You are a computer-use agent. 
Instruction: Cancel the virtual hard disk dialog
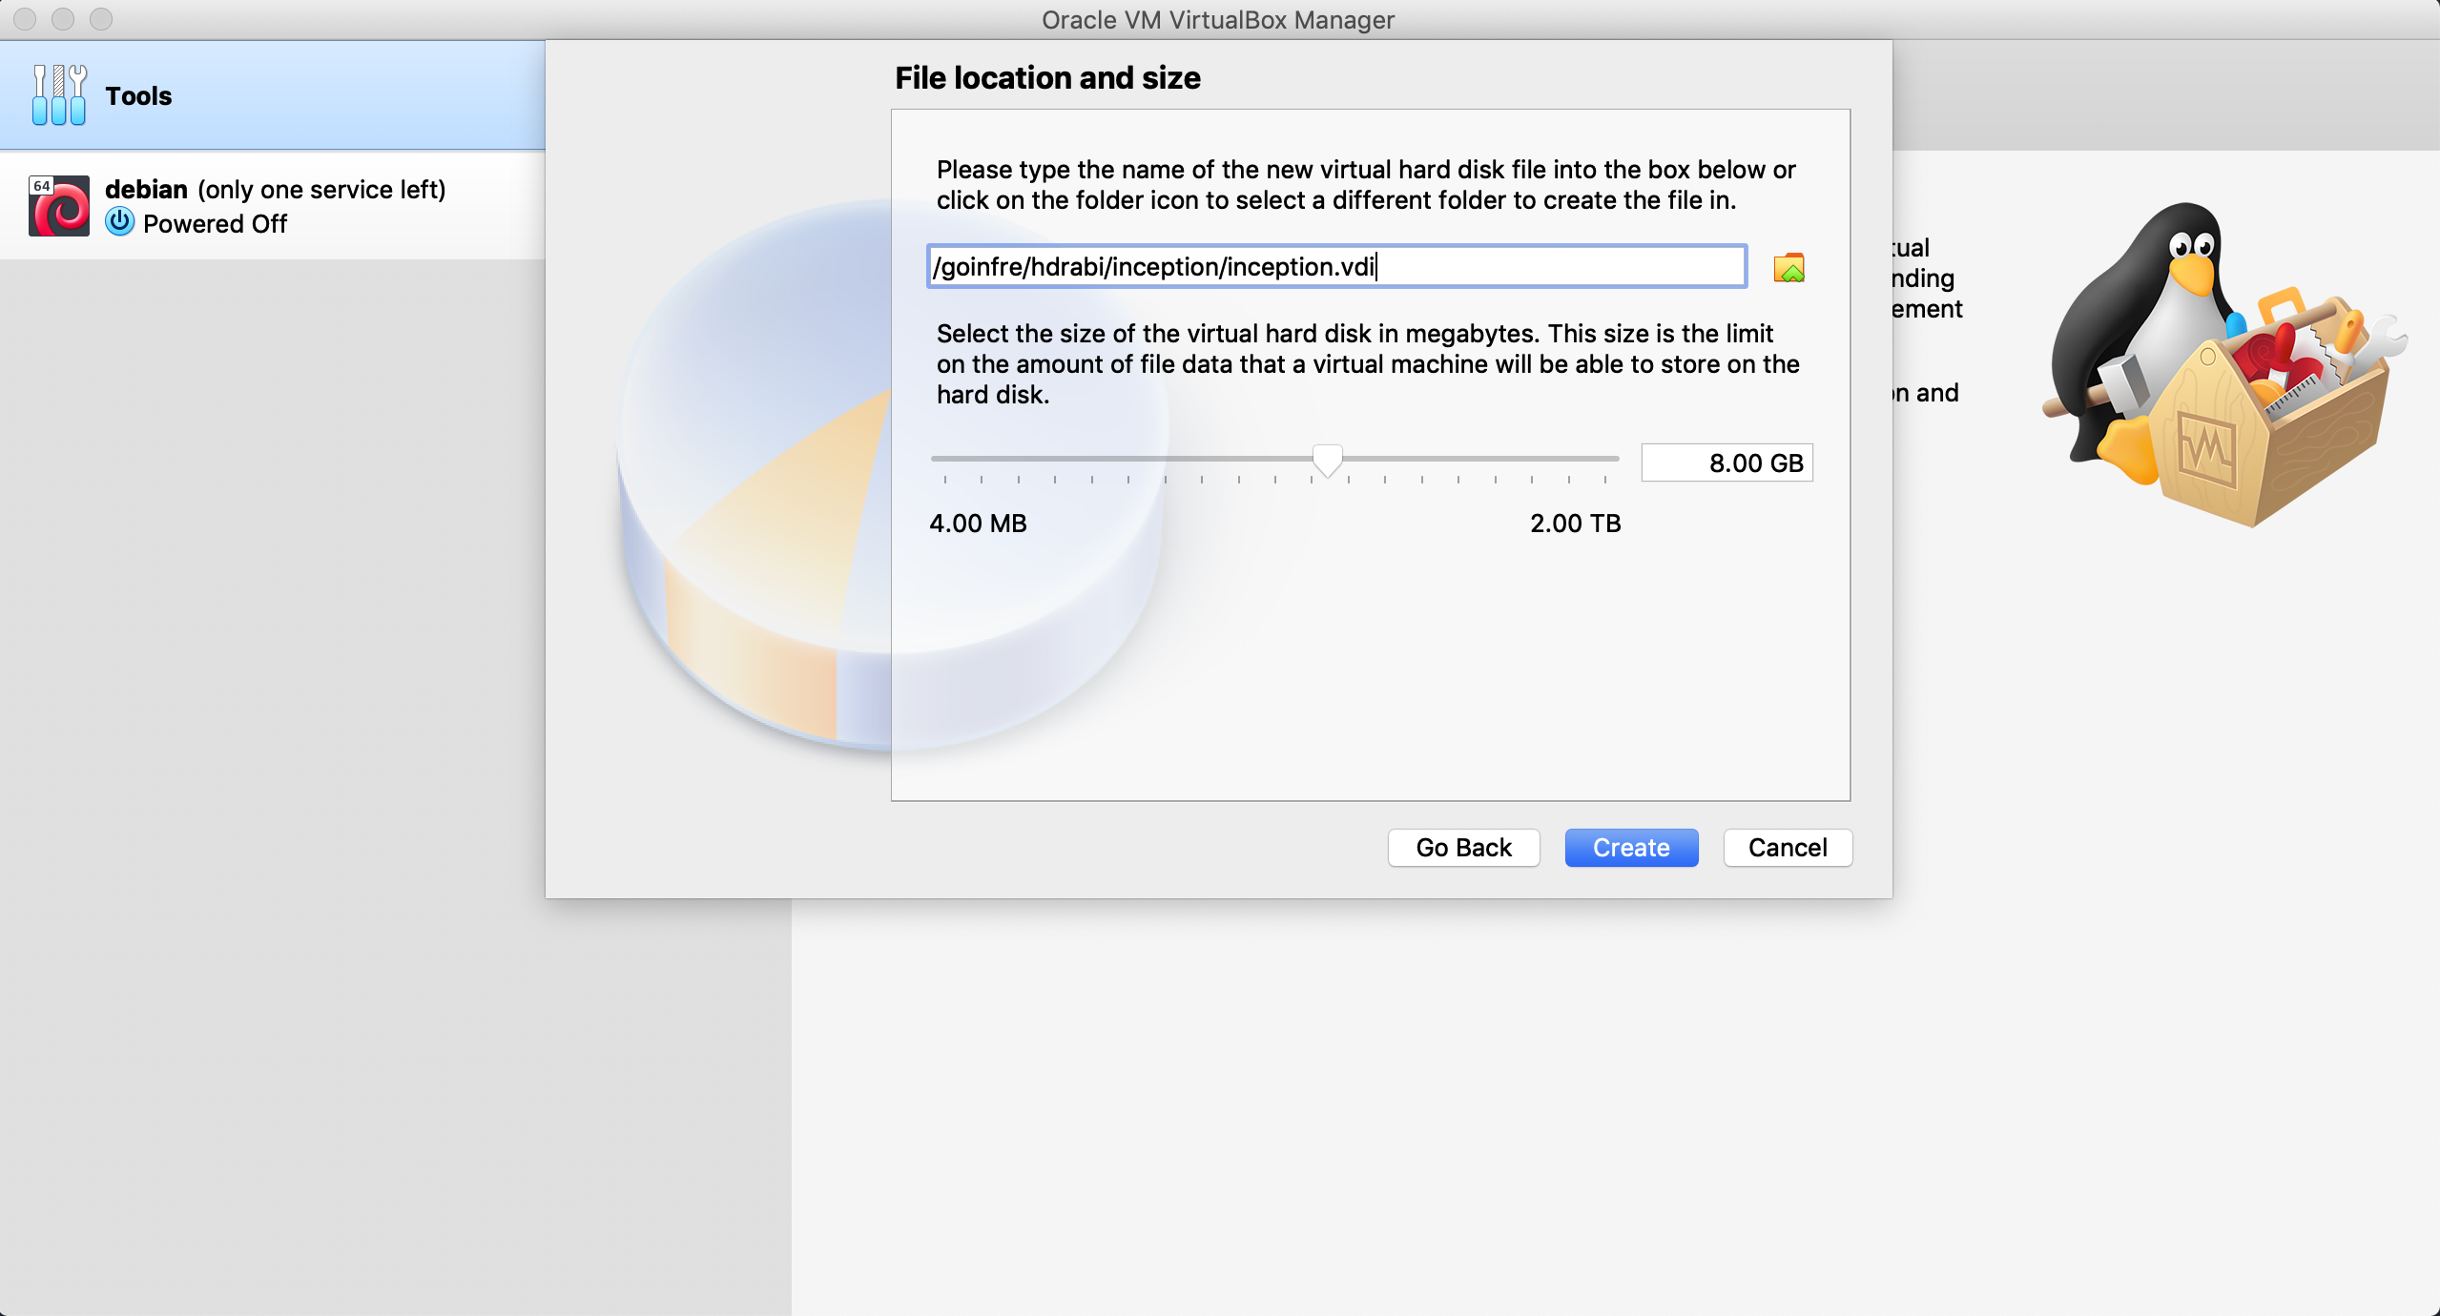click(1787, 848)
